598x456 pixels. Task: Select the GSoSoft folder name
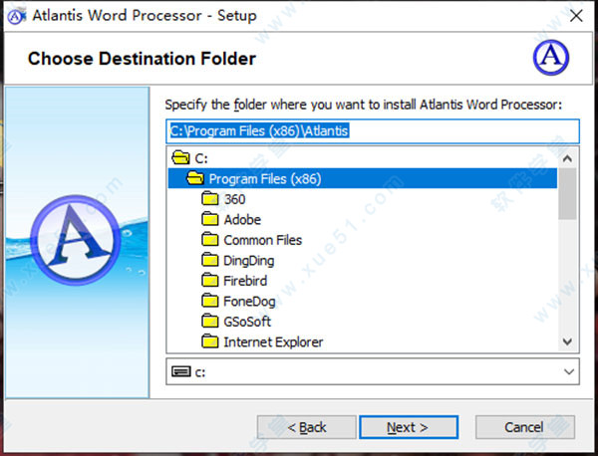tap(247, 322)
